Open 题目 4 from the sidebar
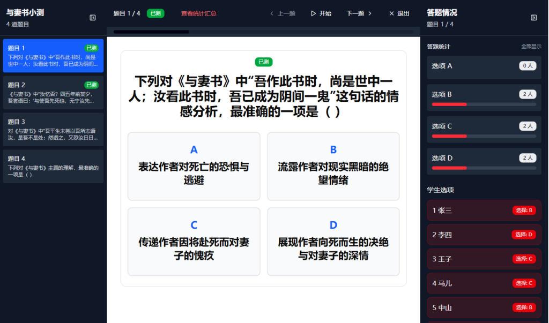This screenshot has height=323, width=549. pos(53,166)
